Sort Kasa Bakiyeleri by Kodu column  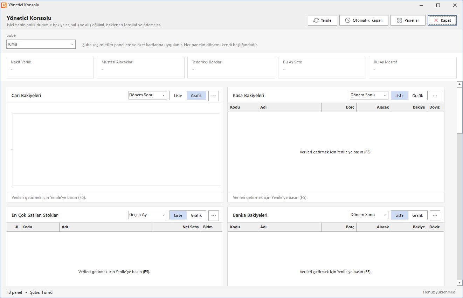tap(243, 107)
